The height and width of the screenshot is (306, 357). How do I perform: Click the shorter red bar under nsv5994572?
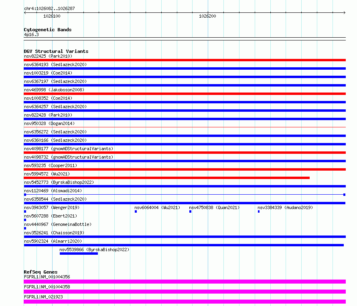tap(166, 178)
